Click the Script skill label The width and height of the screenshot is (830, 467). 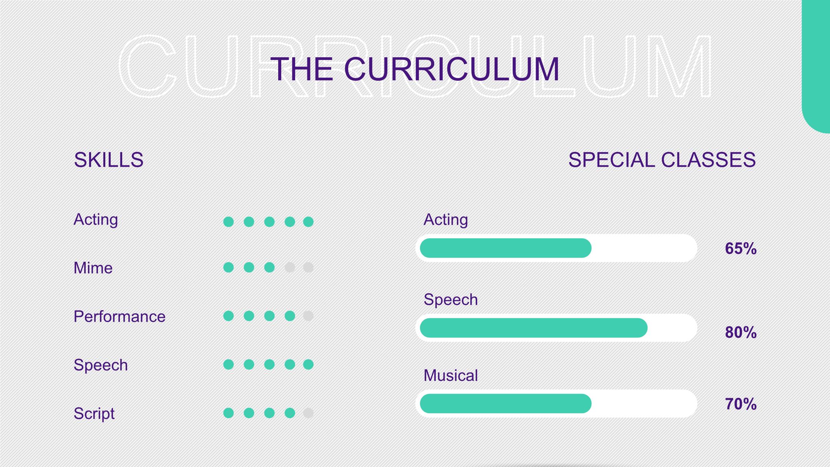click(x=94, y=414)
